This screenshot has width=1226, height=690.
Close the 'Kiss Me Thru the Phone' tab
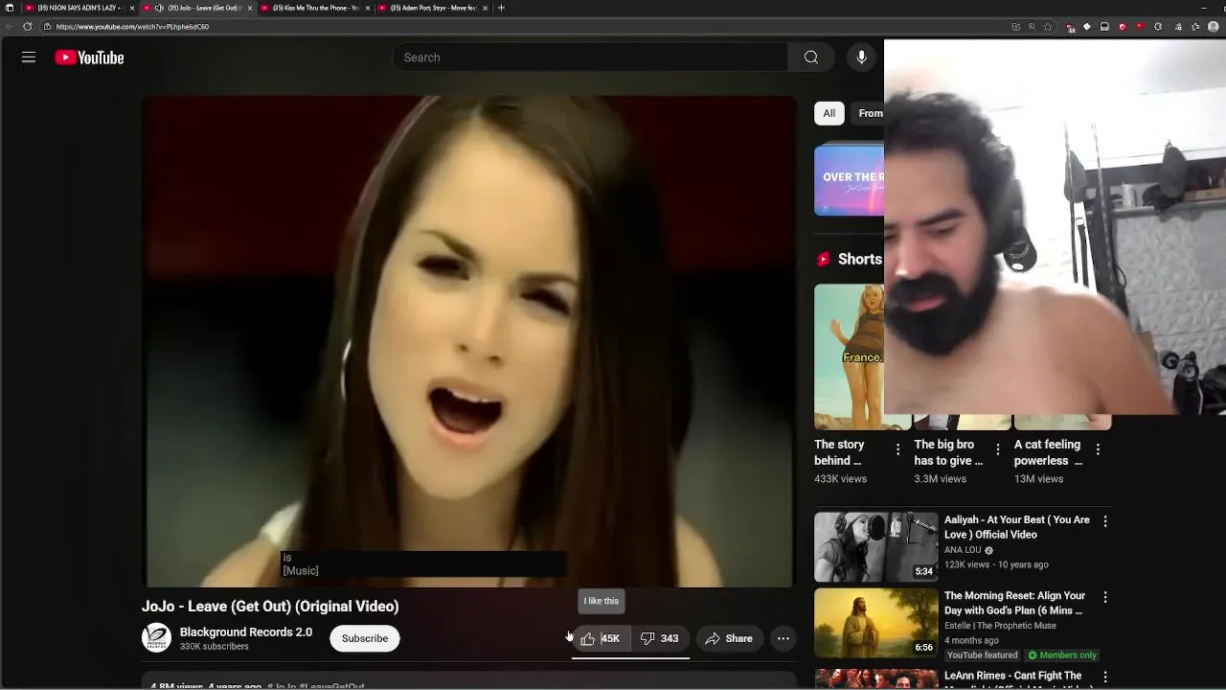368,8
